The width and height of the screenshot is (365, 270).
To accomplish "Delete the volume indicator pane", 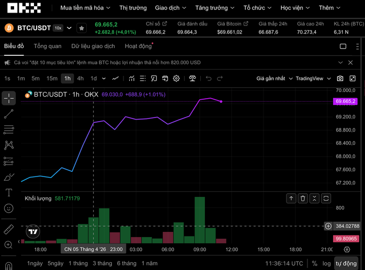I will [x=303, y=198].
